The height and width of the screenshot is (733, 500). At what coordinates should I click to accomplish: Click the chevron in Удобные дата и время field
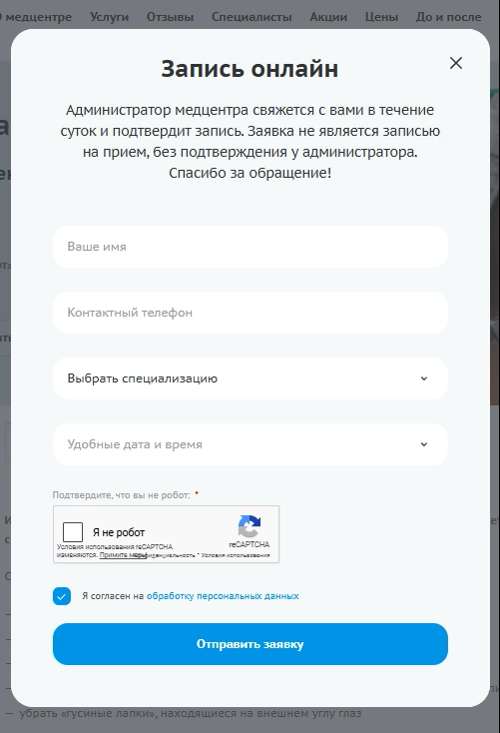424,444
